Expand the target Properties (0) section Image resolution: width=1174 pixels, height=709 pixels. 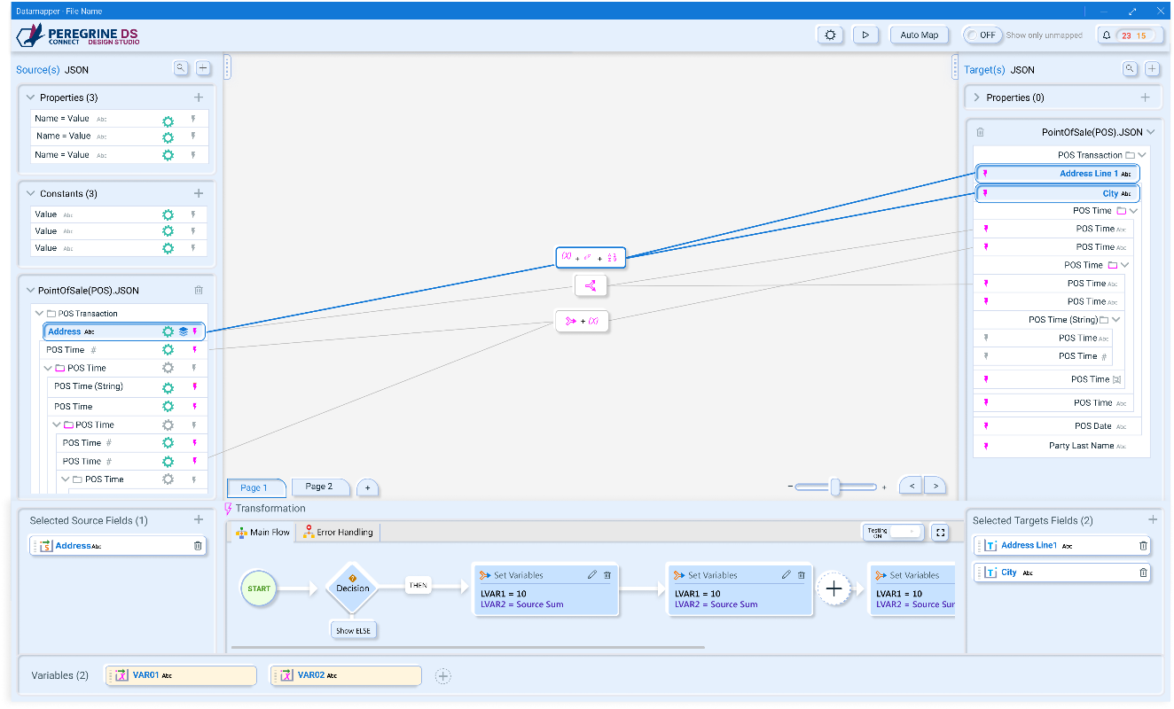[x=977, y=97]
